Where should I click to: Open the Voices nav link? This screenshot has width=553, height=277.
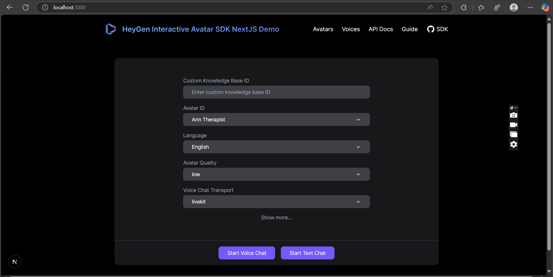click(351, 29)
